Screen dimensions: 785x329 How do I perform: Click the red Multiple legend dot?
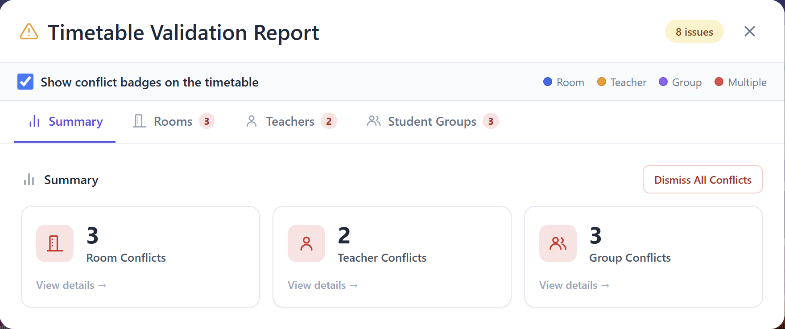[719, 82]
